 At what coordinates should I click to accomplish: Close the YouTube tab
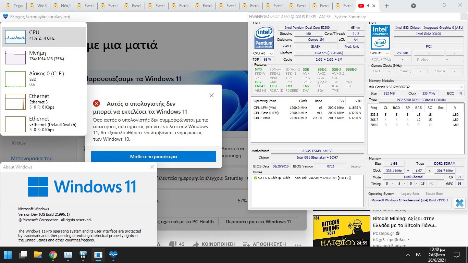[x=374, y=6]
